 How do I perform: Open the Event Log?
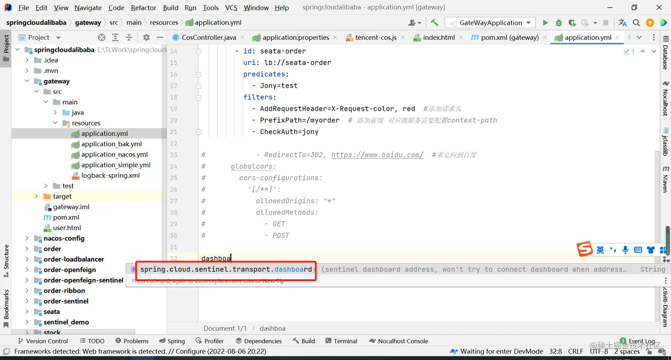coord(637,341)
